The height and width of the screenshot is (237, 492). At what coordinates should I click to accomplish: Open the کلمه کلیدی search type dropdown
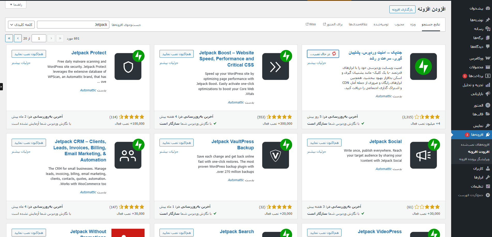[21, 25]
